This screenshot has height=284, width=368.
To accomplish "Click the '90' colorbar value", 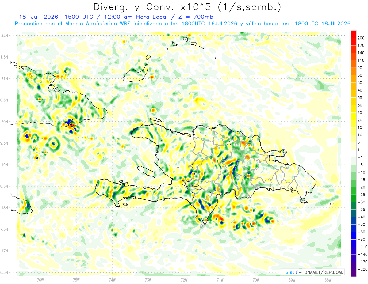I will click(x=360, y=68).
